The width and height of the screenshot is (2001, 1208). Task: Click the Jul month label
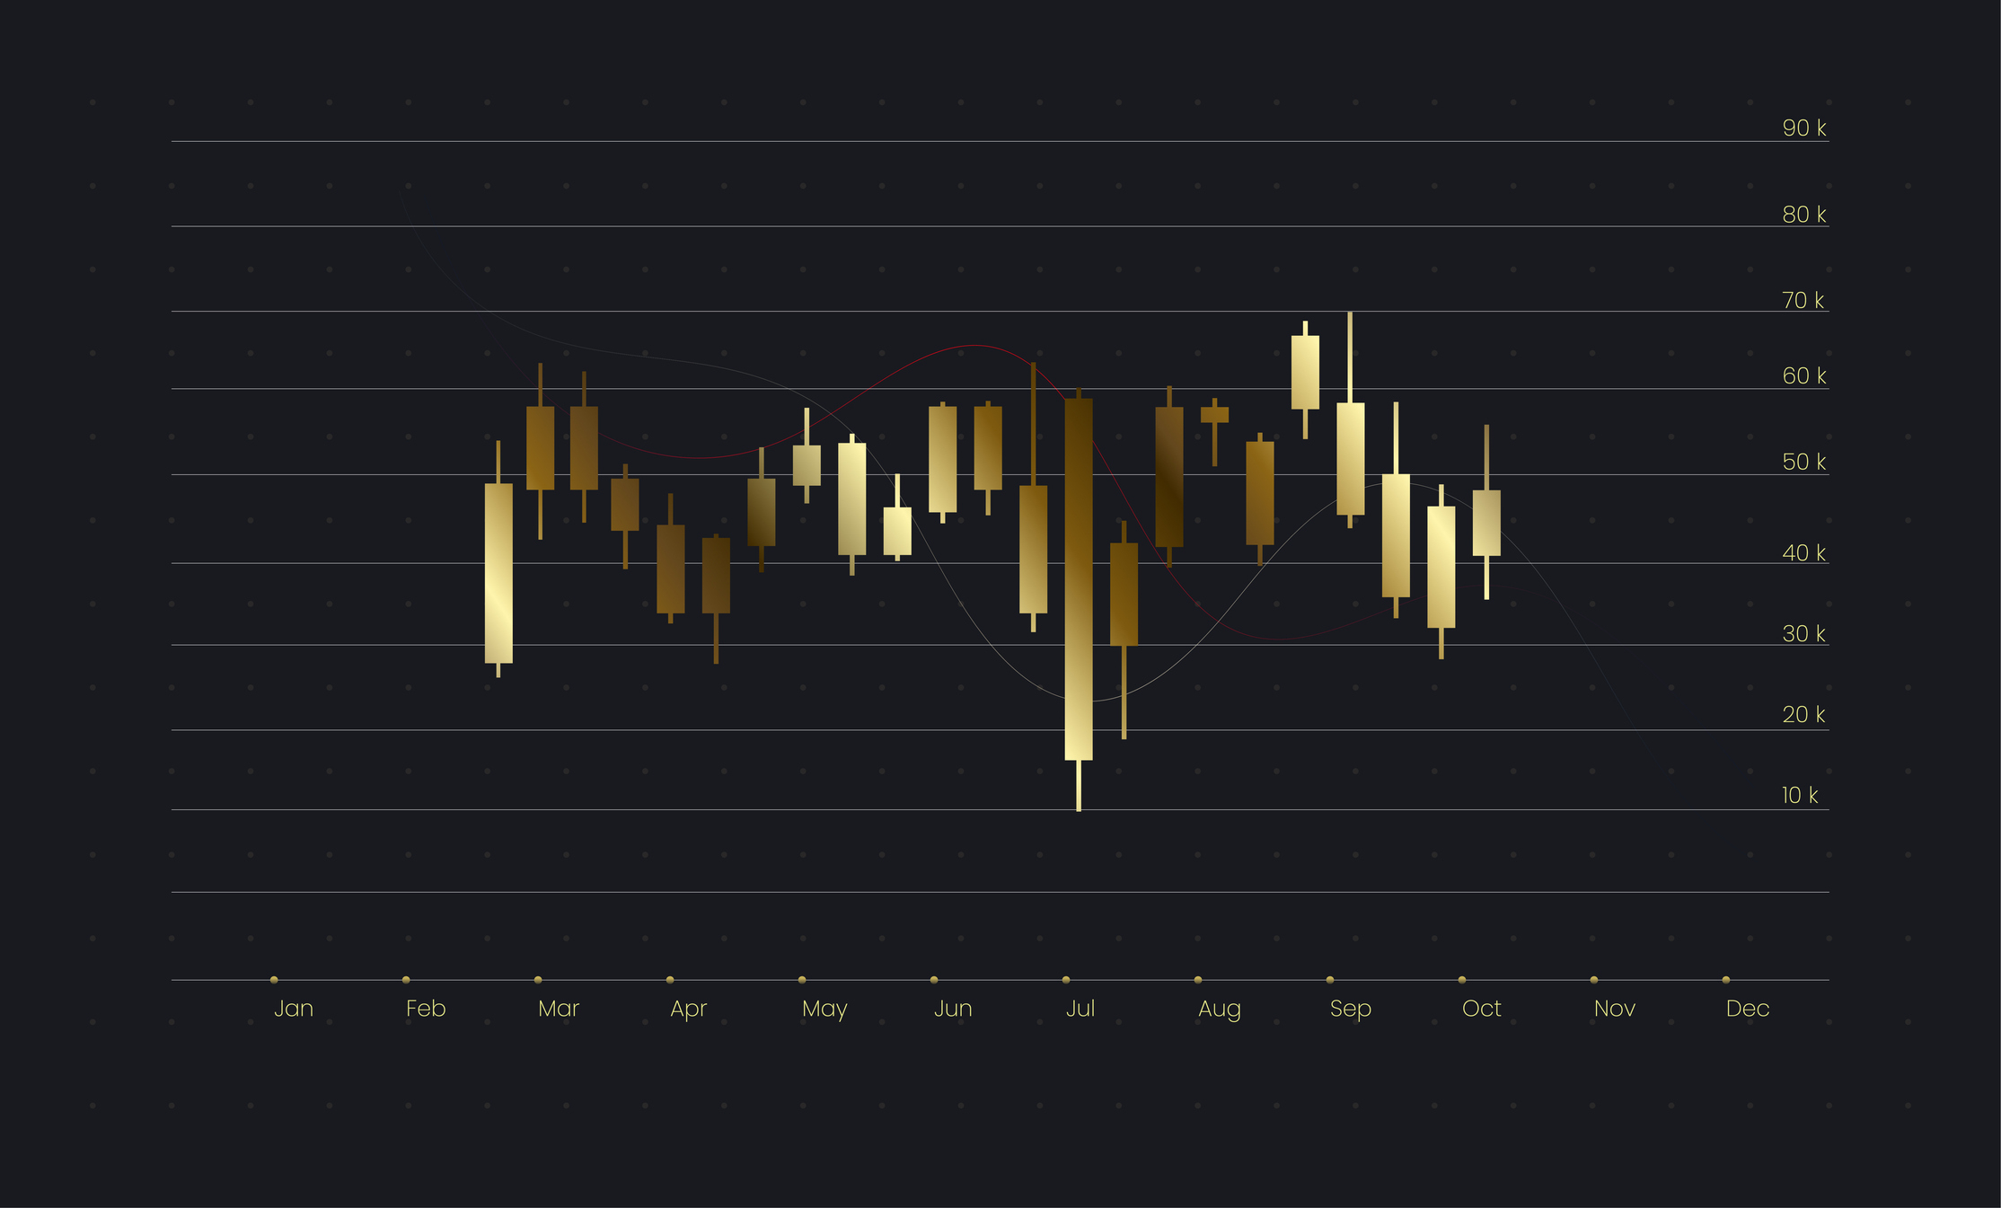(x=1080, y=1009)
